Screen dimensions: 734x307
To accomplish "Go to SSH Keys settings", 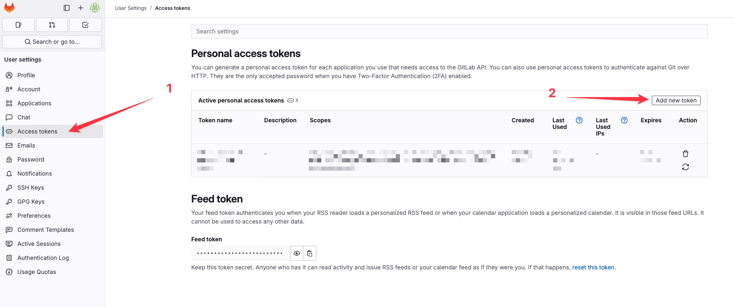I will click(x=31, y=188).
